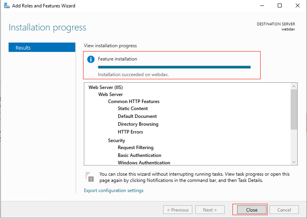This screenshot has height=219, width=307.
Task: Click the 'Feature installation' label
Action: pos(117,59)
